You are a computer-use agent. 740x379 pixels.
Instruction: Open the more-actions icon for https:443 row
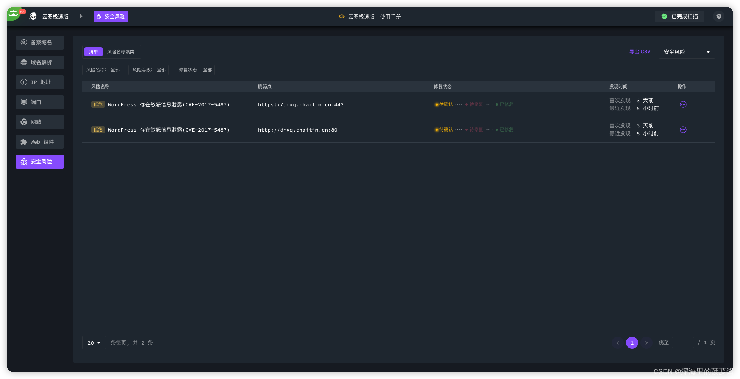tap(683, 104)
